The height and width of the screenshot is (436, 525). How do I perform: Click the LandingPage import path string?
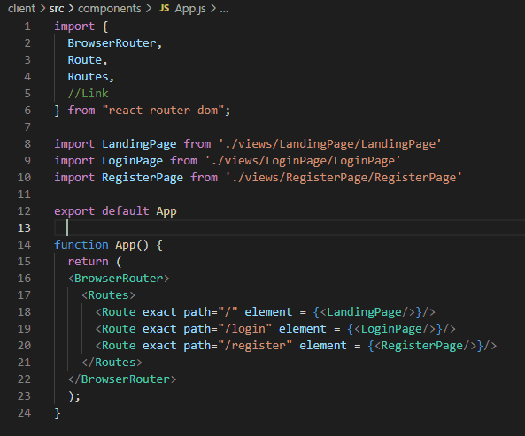coord(330,144)
